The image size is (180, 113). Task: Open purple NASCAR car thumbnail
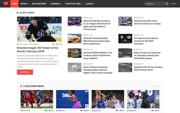click(74, 21)
